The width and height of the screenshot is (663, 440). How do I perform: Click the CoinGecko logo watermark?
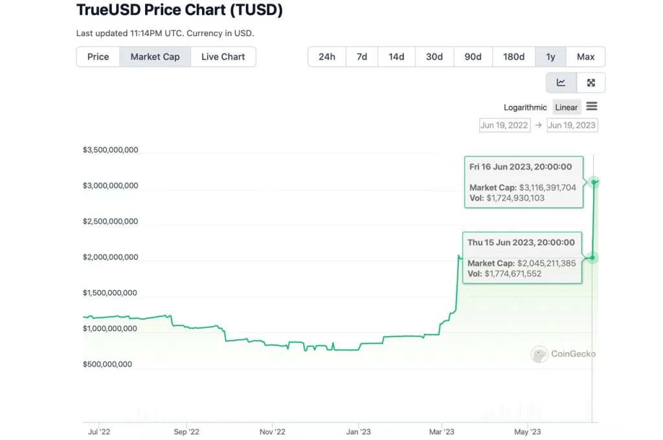point(563,354)
